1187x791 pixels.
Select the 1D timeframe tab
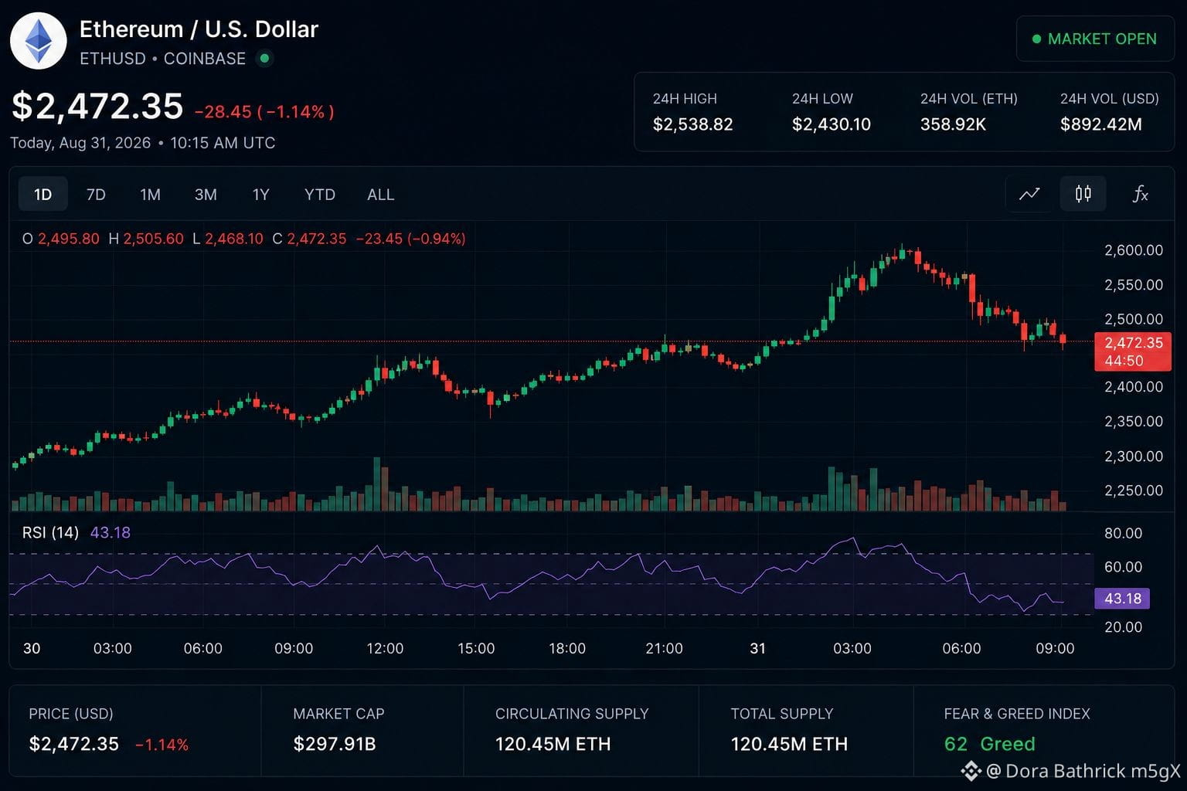point(43,195)
